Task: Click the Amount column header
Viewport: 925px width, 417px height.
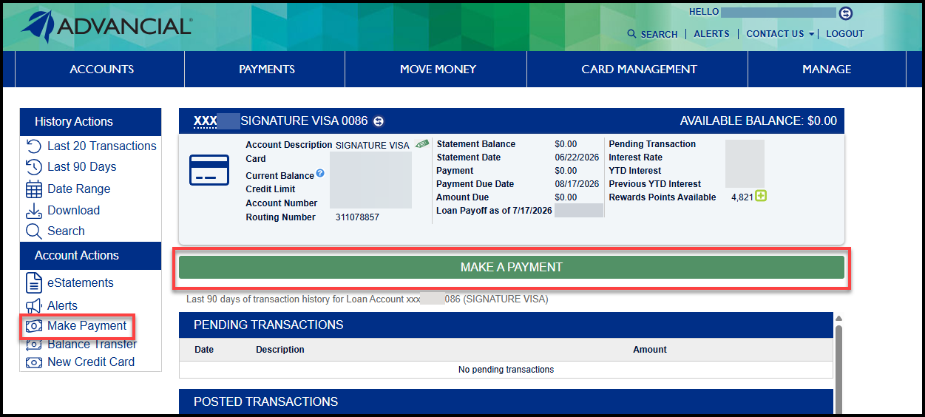Action: tap(650, 350)
